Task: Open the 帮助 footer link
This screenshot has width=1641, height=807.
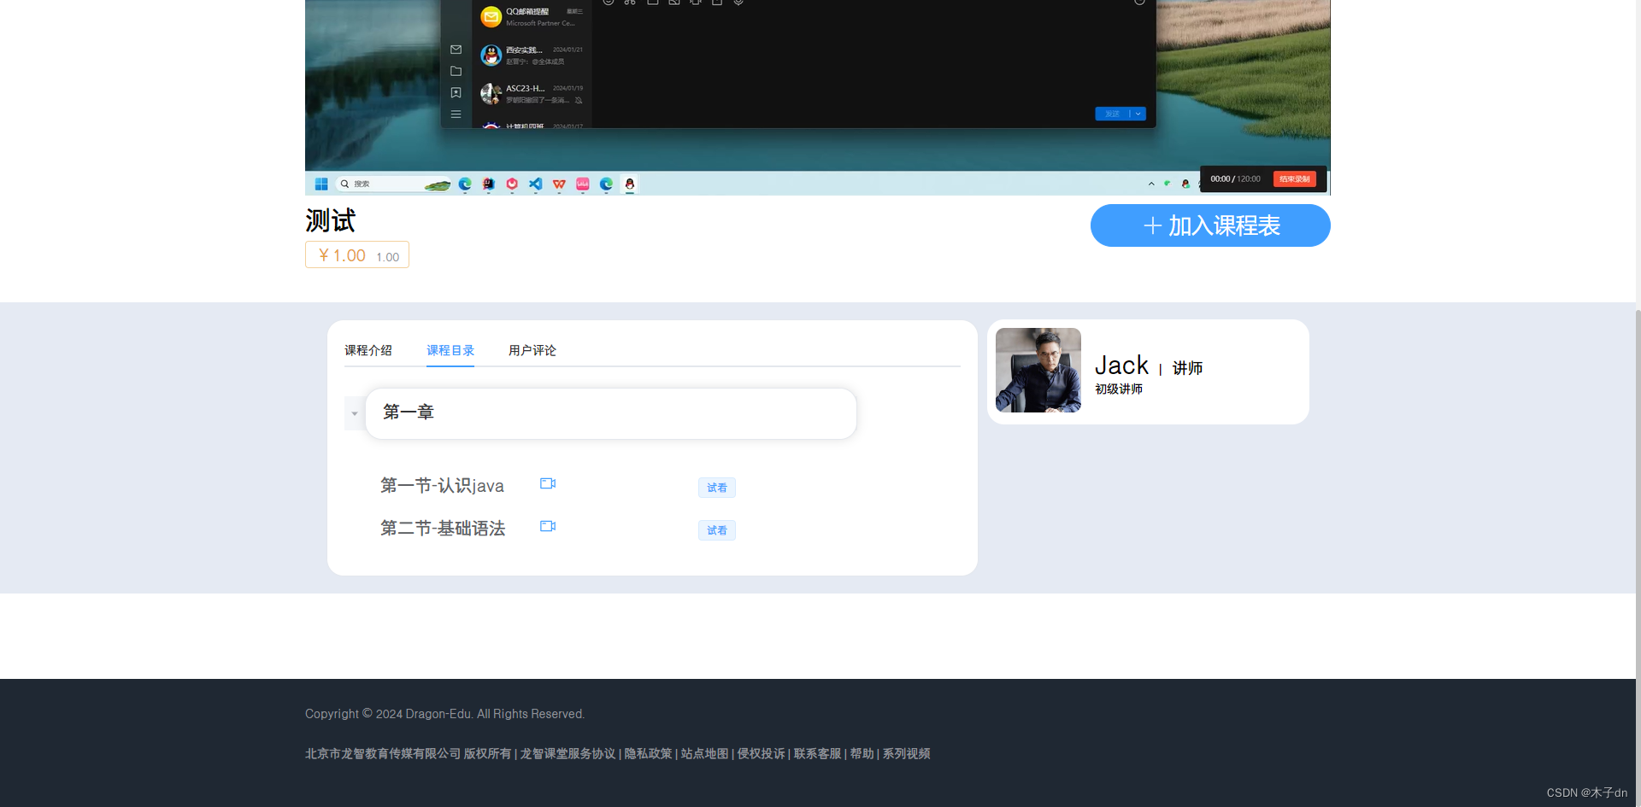Action: (862, 754)
